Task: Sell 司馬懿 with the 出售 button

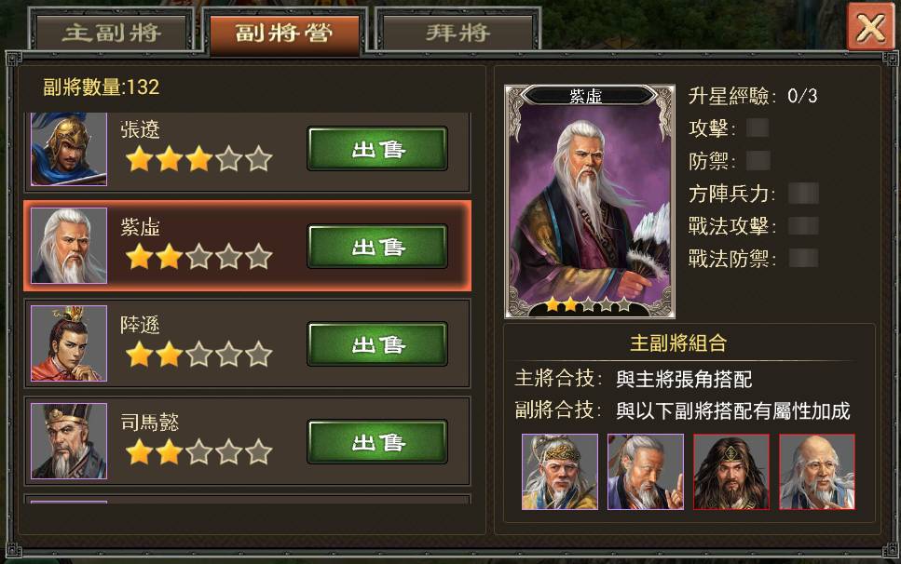Action: click(x=377, y=442)
